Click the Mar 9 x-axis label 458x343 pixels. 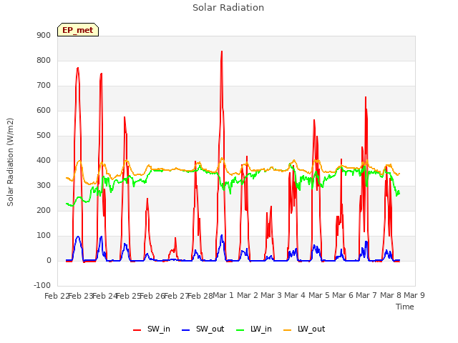(414, 295)
